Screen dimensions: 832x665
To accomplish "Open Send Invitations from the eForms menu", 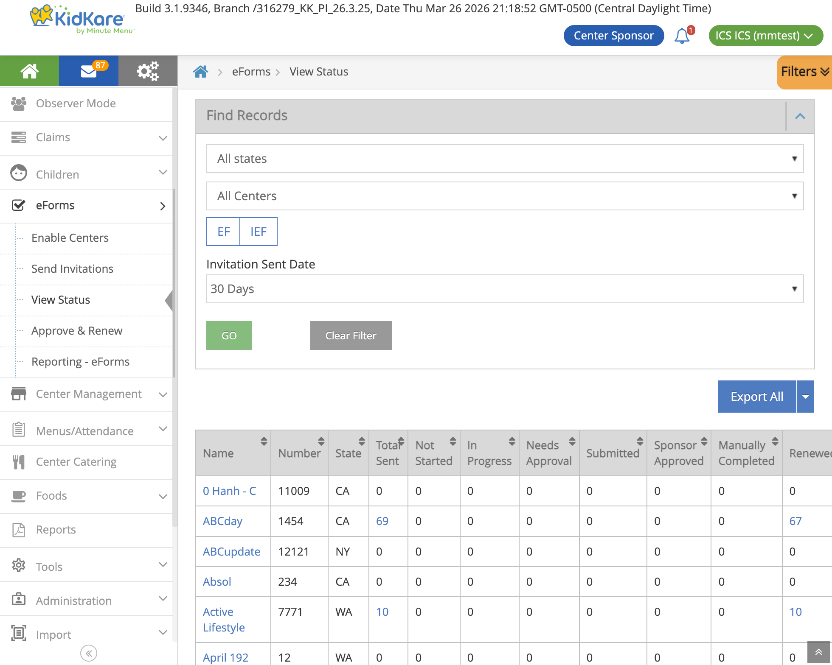I will click(72, 268).
